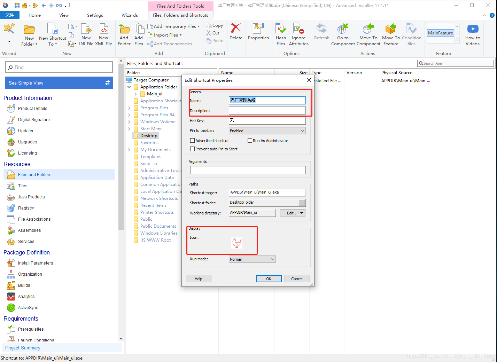Image resolution: width=497 pixels, height=362 pixels.
Task: Open the Edit button dropdown arrow
Action: point(302,213)
